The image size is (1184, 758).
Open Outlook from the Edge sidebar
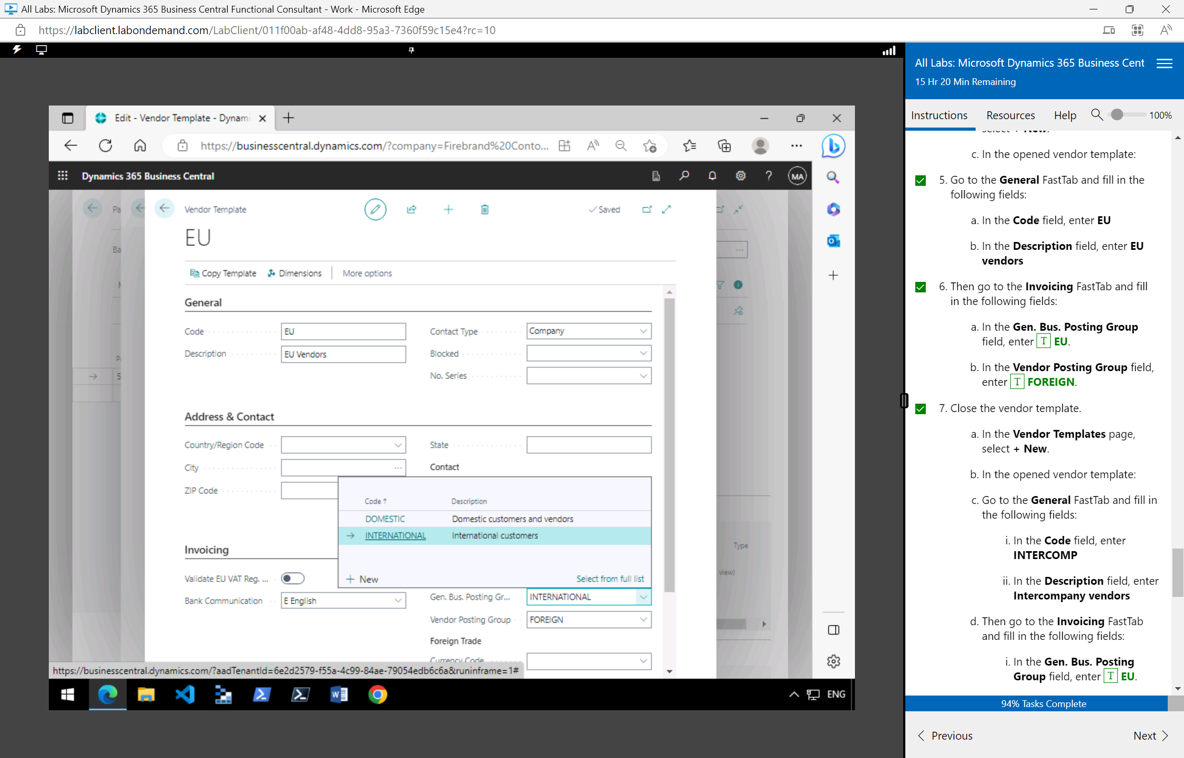(832, 241)
